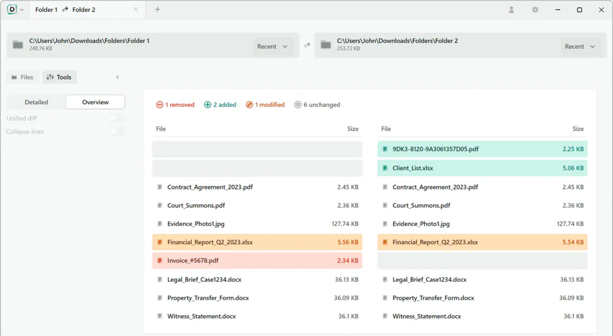Viewport: 613px width, 336px height.
Task: Click right Witness_Statement.docx file icon
Action: tap(385, 316)
